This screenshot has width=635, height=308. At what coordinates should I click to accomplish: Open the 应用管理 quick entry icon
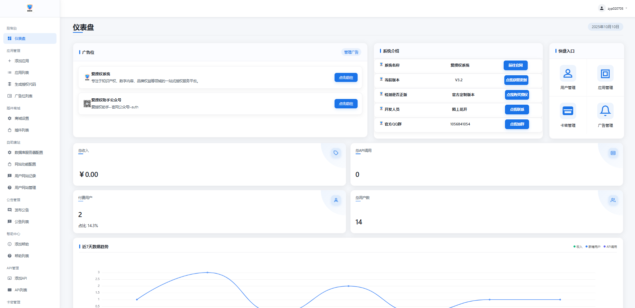605,73
